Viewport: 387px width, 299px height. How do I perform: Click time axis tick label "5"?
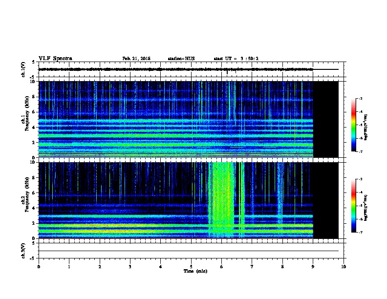coord(191,266)
